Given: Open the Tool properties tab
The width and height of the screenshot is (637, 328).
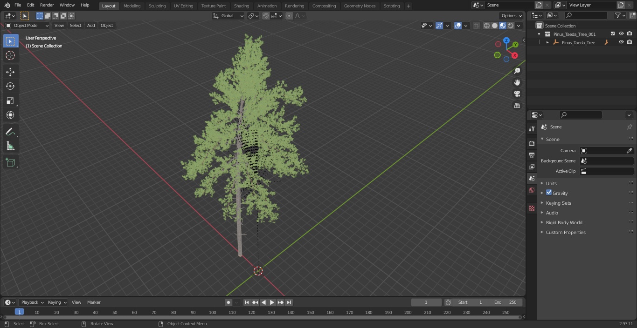Looking at the screenshot, I should click(x=532, y=128).
